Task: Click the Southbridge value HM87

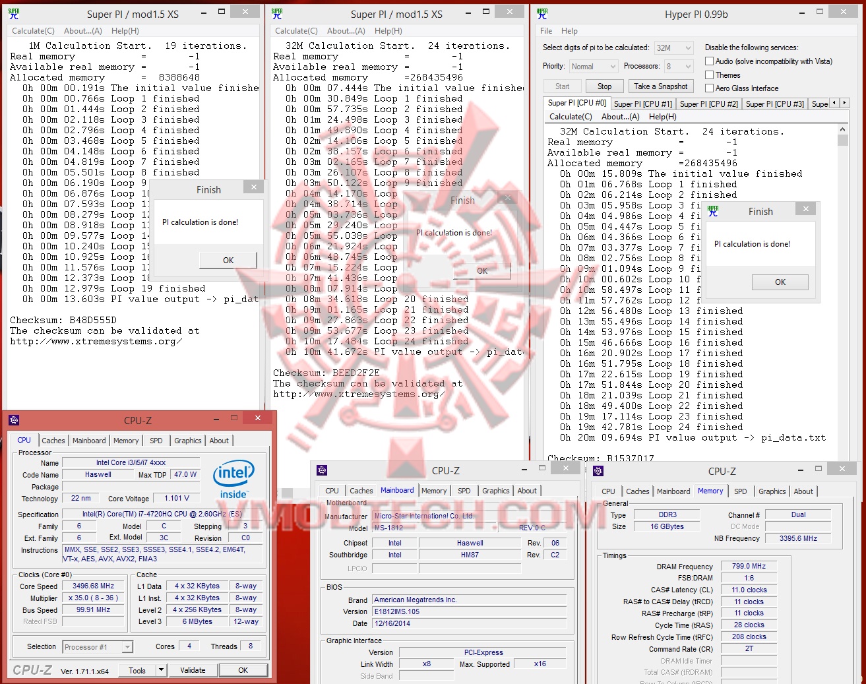Action: click(470, 555)
